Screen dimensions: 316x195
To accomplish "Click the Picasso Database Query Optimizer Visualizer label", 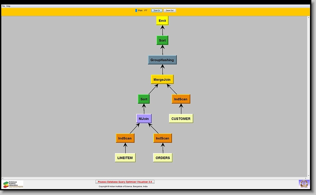I will (125, 182).
